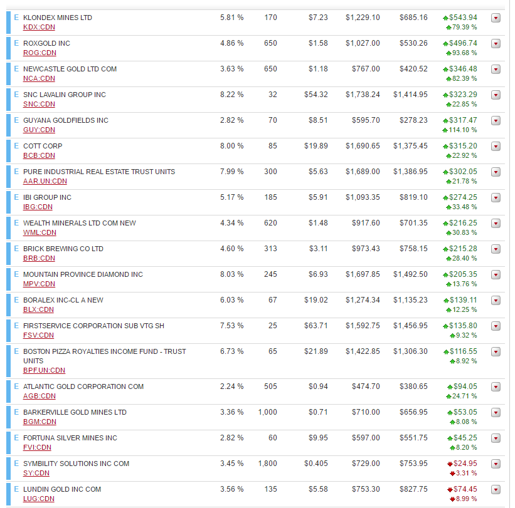Click the 93.68 % gain for Roxgold
This screenshot has height=508, width=515.
pyautogui.click(x=464, y=53)
